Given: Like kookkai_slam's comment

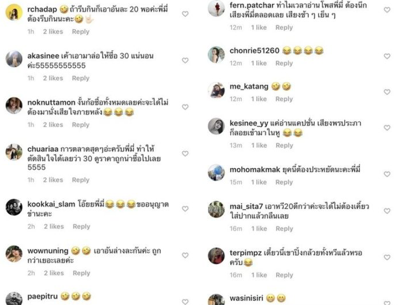Looking at the screenshot, I should (185, 209).
